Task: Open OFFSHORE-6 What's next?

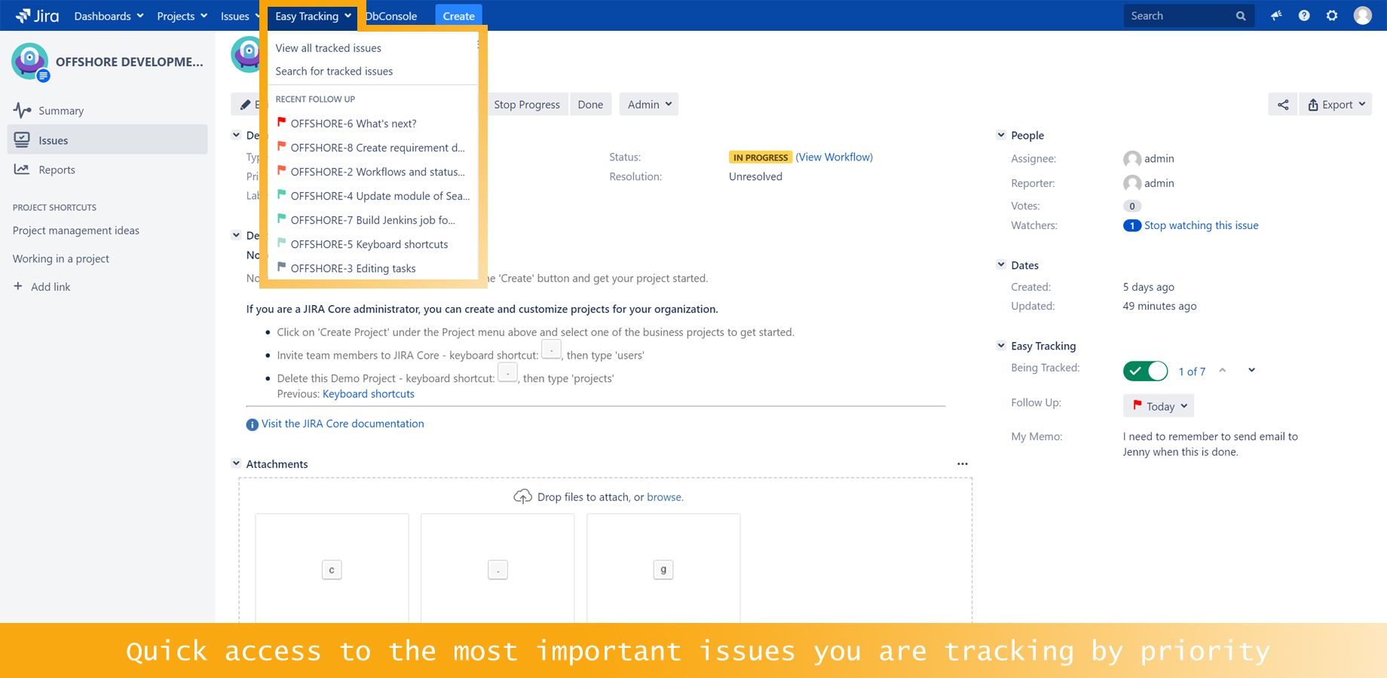Action: pos(373,124)
